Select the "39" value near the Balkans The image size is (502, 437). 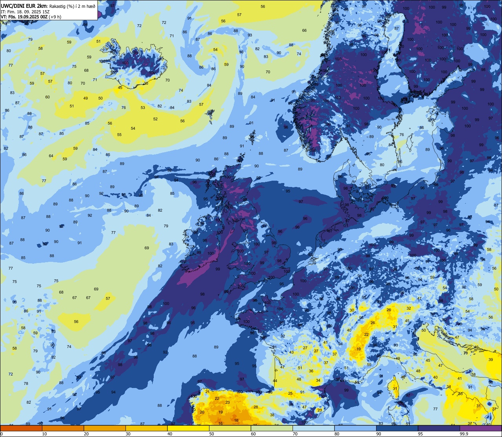[491, 360]
